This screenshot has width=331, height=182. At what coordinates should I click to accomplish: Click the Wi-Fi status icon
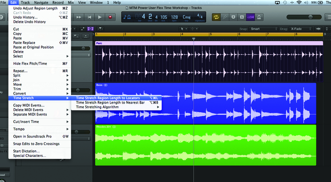[299, 2]
